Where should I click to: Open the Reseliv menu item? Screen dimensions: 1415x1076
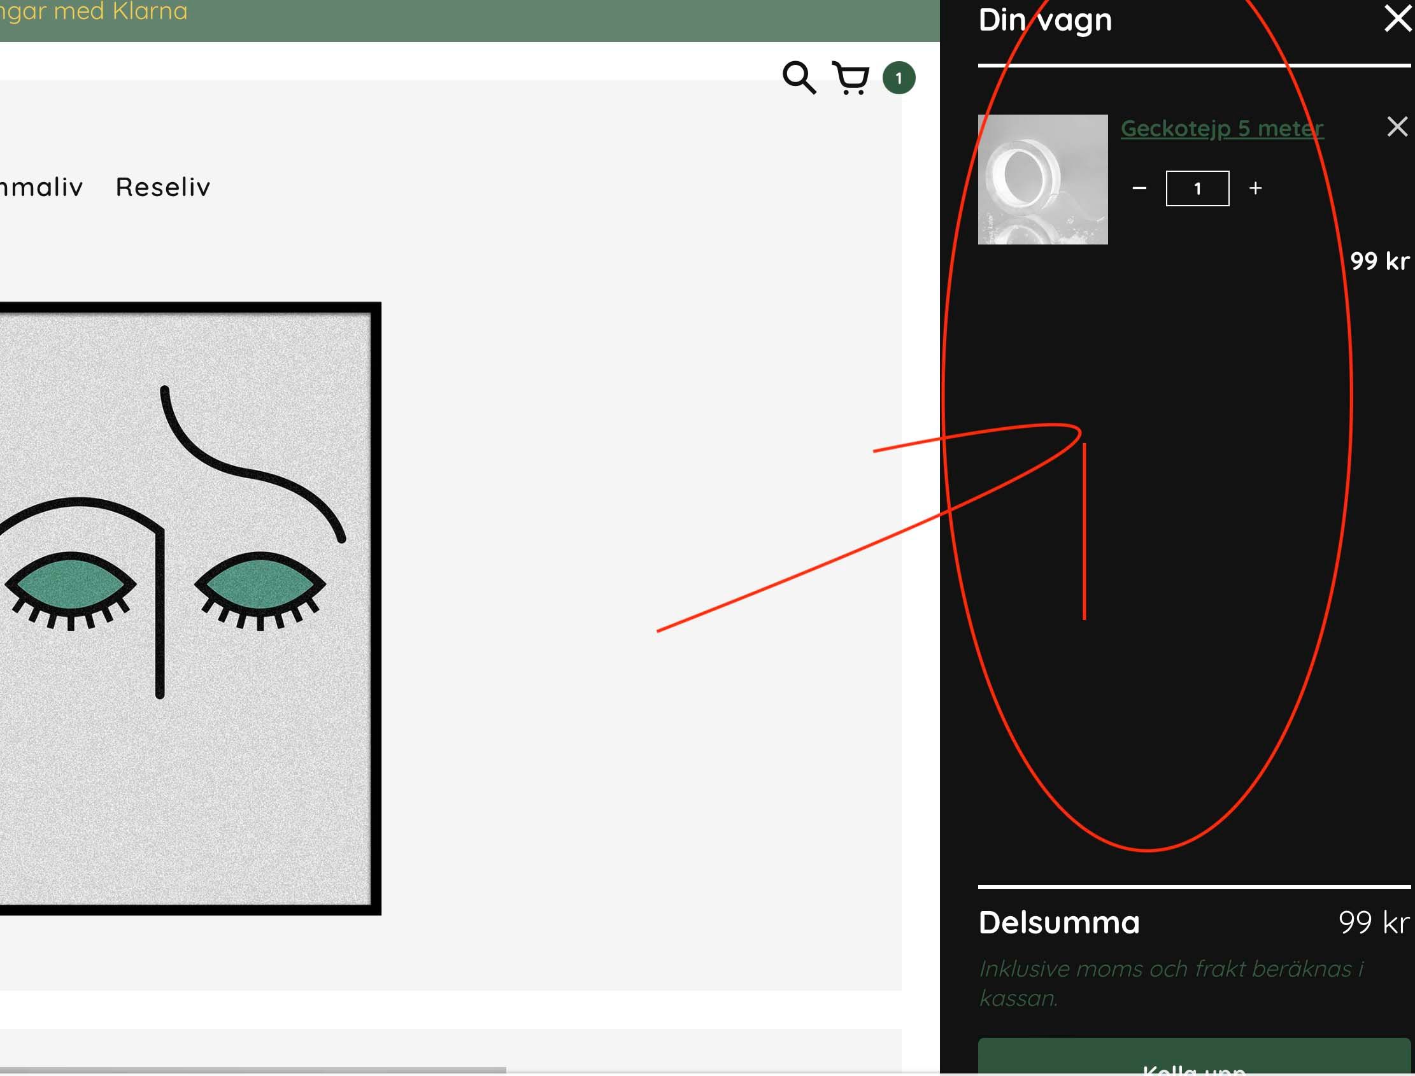pyautogui.click(x=162, y=187)
